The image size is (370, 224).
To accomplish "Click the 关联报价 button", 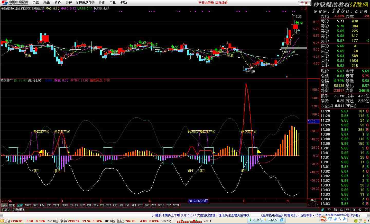I will pyautogui.click(x=19, y=210).
